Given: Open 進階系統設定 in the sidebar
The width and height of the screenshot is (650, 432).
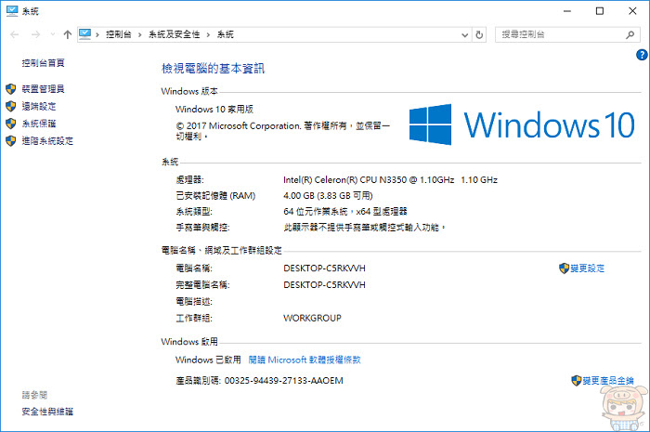Looking at the screenshot, I should click(x=47, y=141).
